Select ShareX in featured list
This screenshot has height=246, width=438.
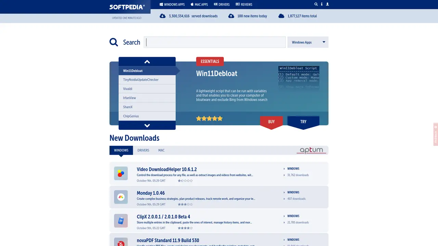(x=147, y=107)
